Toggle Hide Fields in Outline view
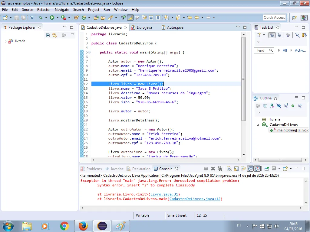This screenshot has width=310, height=232. pos(279,106)
